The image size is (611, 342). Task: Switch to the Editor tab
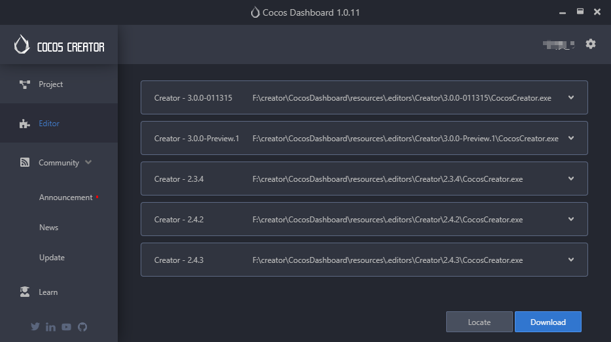click(x=48, y=124)
